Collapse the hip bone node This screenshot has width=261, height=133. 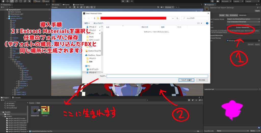coord(11,59)
